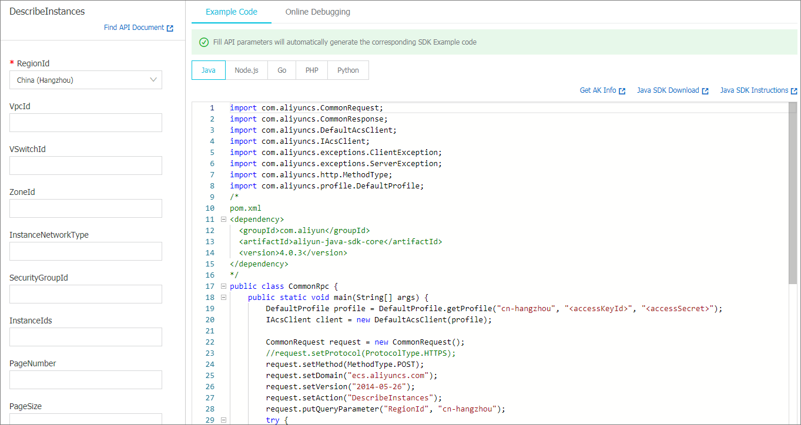Click line 'request.setVersion("2014-05-26");'
This screenshot has width=801, height=425.
[x=340, y=387]
